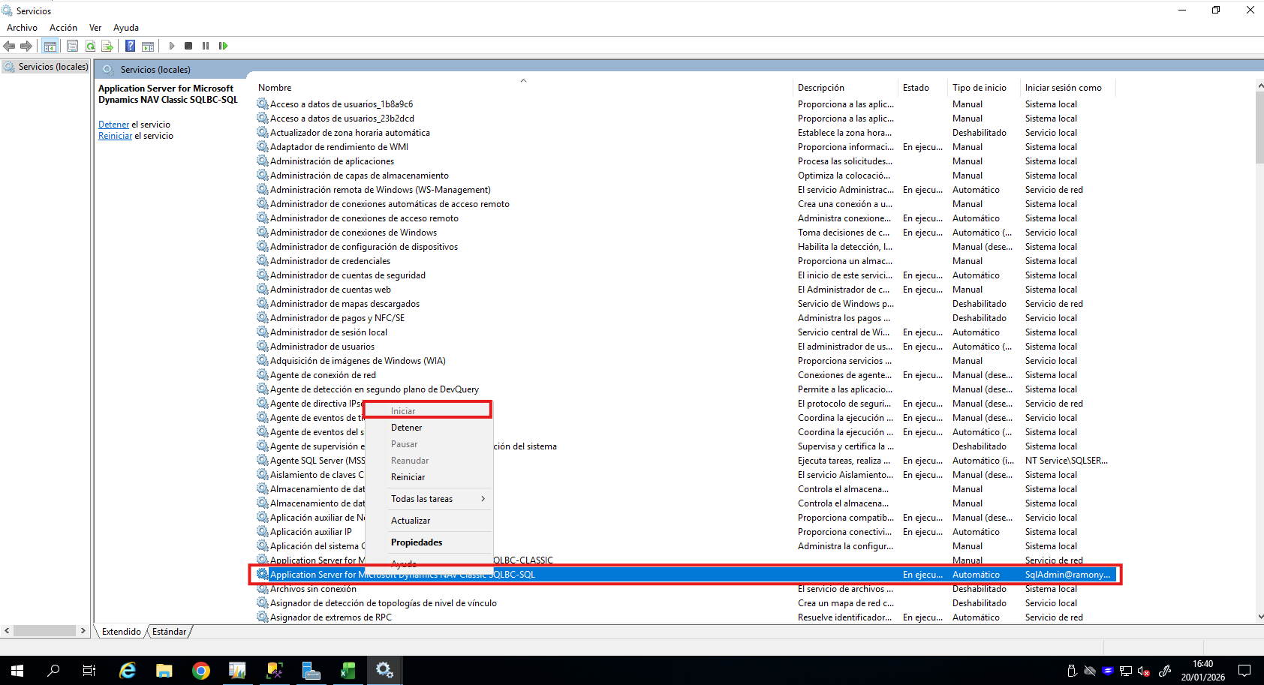Open taskbar Search magnifier
Image resolution: width=1264 pixels, height=685 pixels.
point(53,671)
